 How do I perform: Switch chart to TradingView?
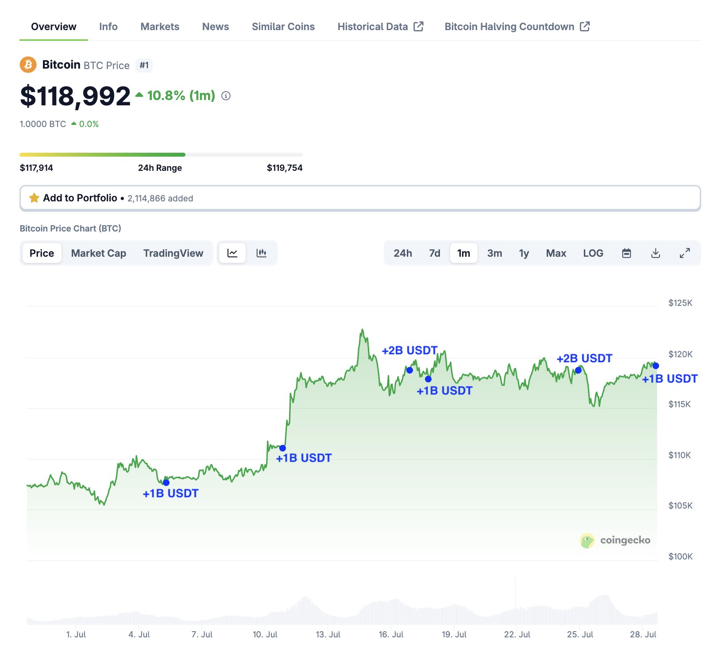173,253
